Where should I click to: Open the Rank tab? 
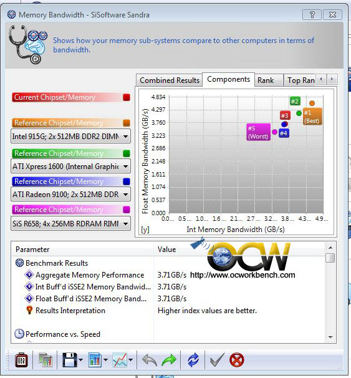[x=268, y=80]
